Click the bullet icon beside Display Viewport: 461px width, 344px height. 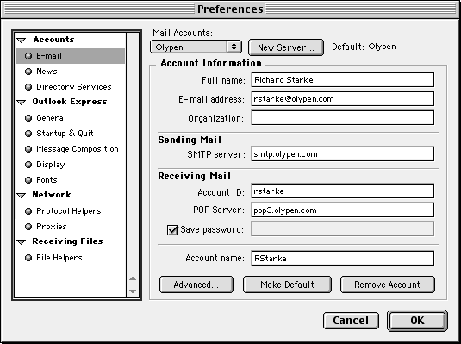(x=28, y=165)
